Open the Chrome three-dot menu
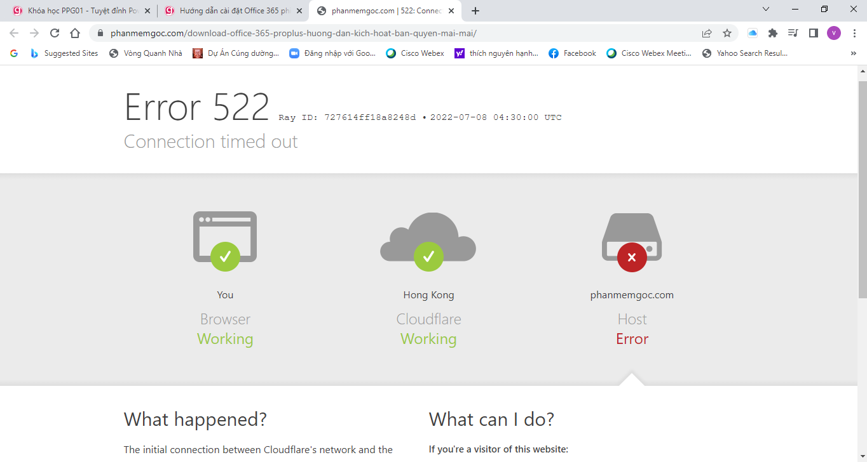This screenshot has height=462, width=867. tap(854, 33)
